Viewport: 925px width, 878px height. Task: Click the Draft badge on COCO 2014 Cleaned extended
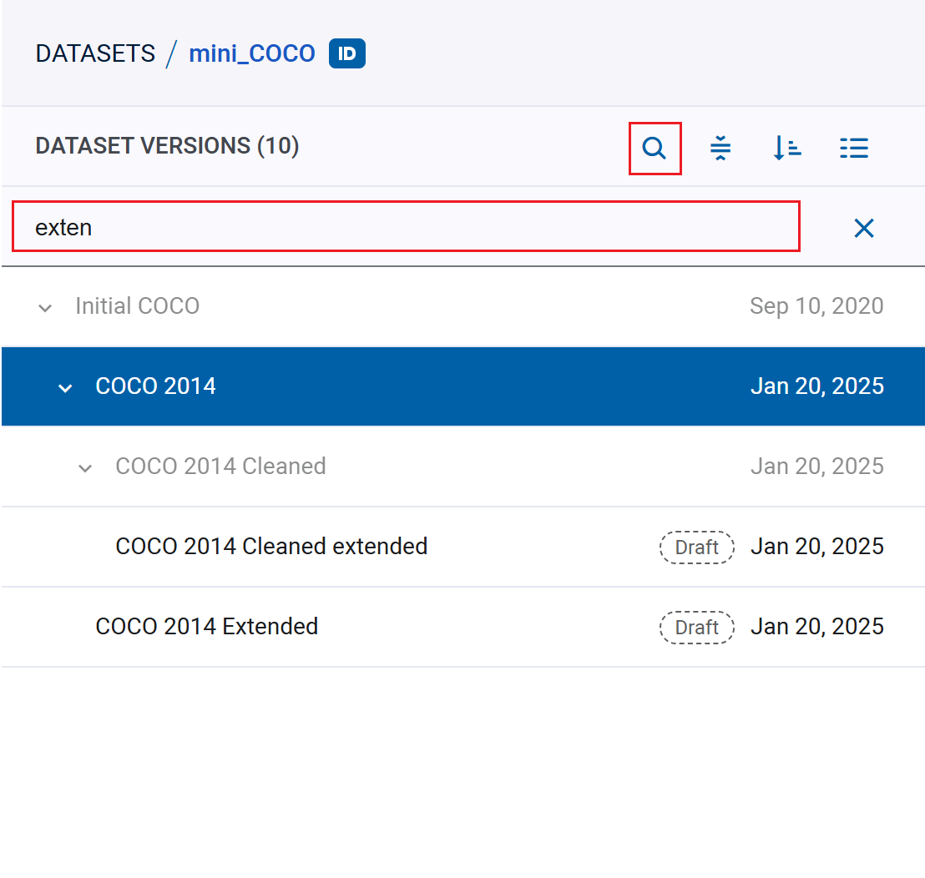coord(697,547)
